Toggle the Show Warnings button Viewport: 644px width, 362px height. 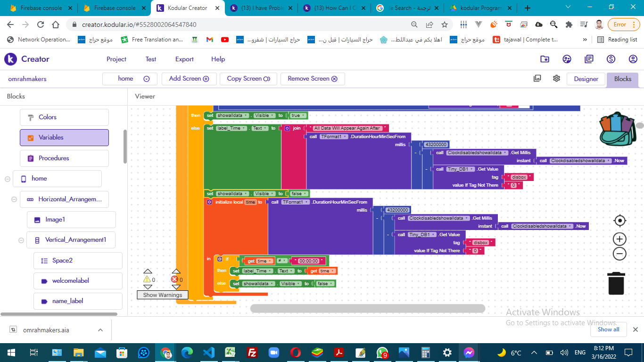pos(163,295)
